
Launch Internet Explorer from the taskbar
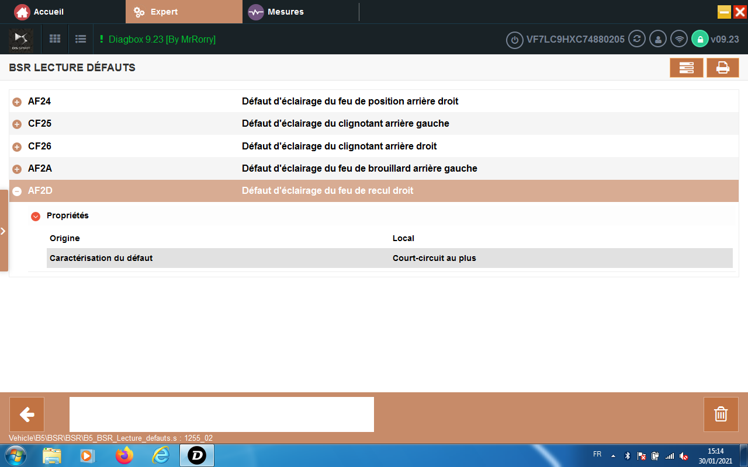point(160,455)
